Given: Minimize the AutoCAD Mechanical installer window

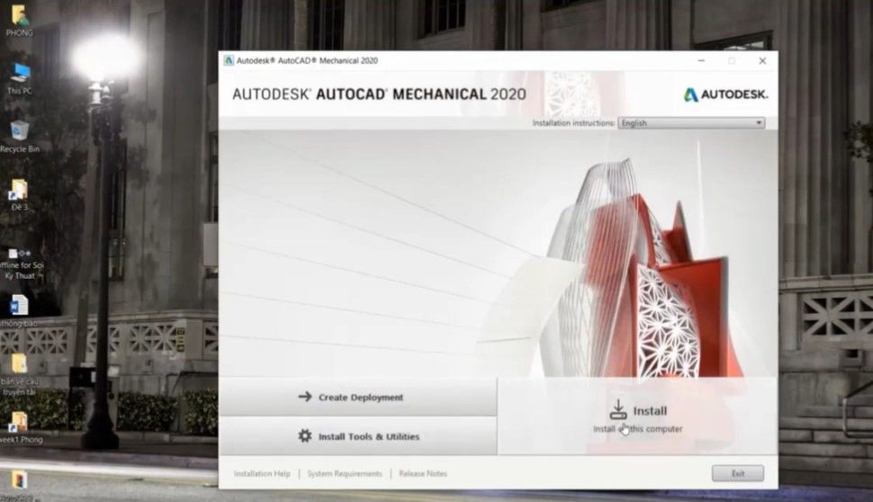Looking at the screenshot, I should pyautogui.click(x=701, y=60).
